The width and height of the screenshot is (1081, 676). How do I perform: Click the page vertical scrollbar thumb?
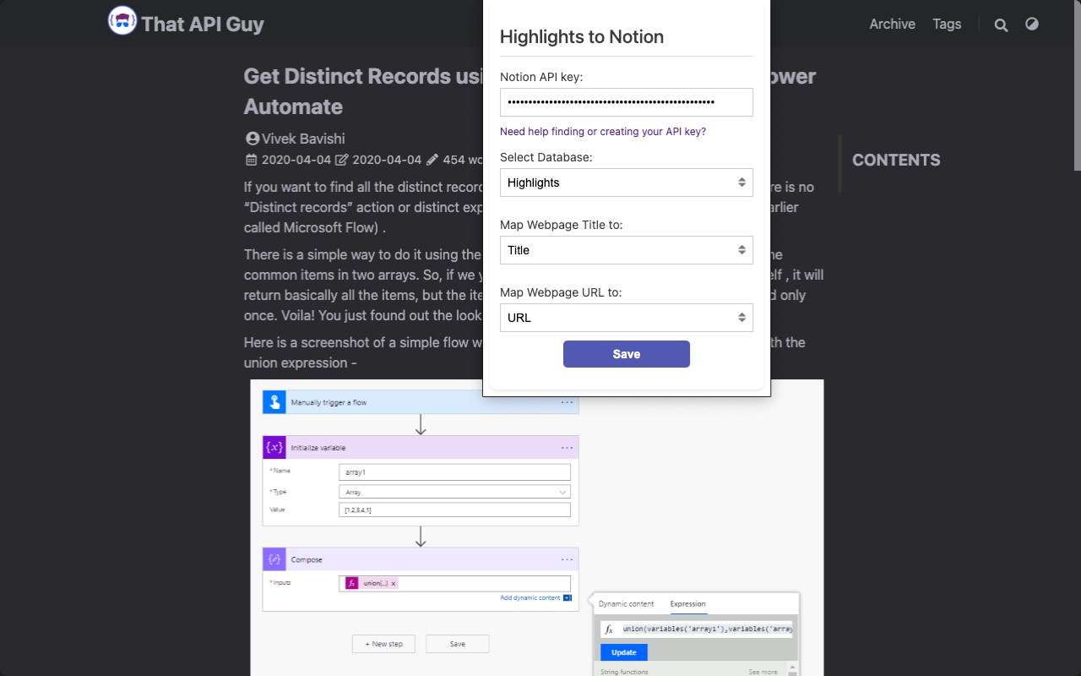coord(1077,84)
